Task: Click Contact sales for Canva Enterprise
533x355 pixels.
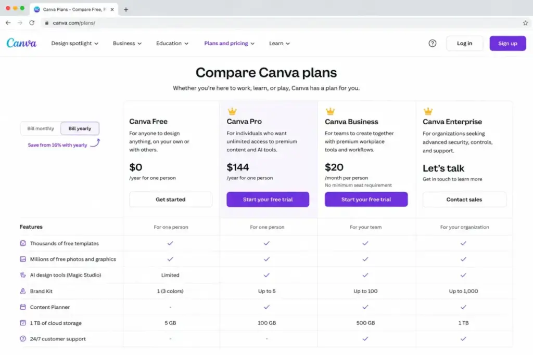Action: point(464,199)
